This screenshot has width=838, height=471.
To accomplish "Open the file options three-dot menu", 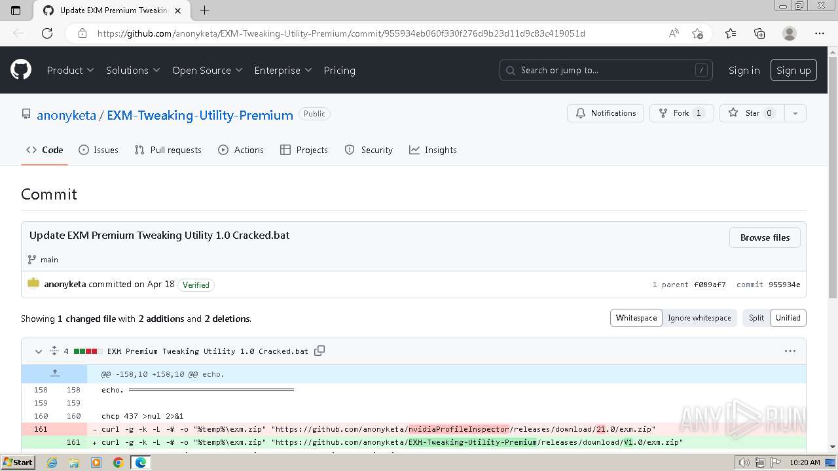I will pyautogui.click(x=790, y=351).
